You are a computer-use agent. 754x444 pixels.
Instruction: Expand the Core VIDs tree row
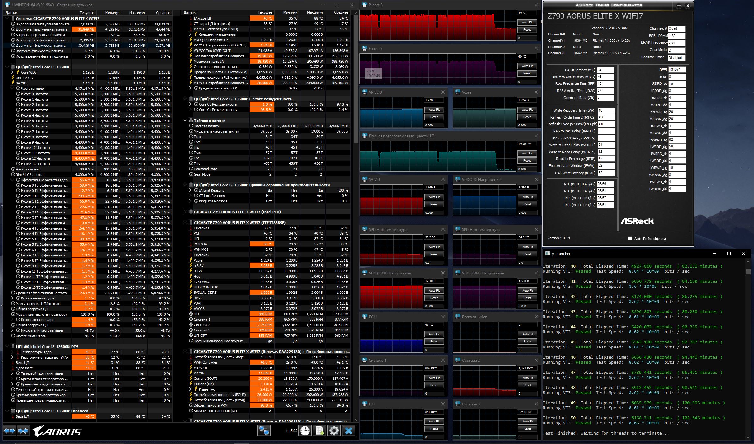coord(12,72)
